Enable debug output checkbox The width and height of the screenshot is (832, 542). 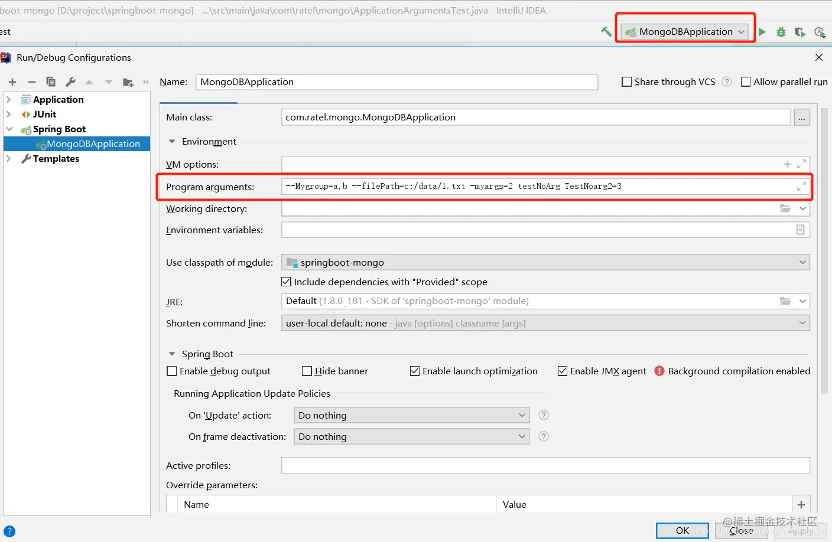[x=172, y=371]
